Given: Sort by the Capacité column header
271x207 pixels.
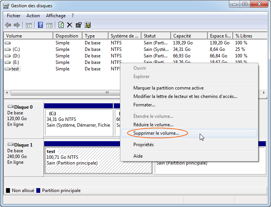Looking at the screenshot, I should [x=189, y=36].
